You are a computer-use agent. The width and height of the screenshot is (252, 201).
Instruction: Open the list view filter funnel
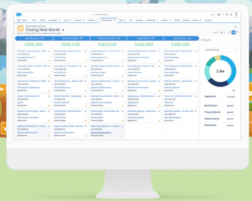(237, 32)
